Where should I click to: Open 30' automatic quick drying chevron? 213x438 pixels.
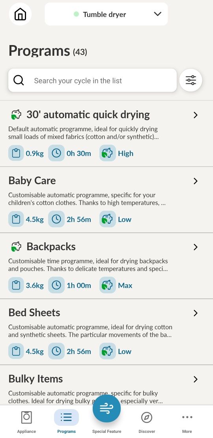point(195,115)
